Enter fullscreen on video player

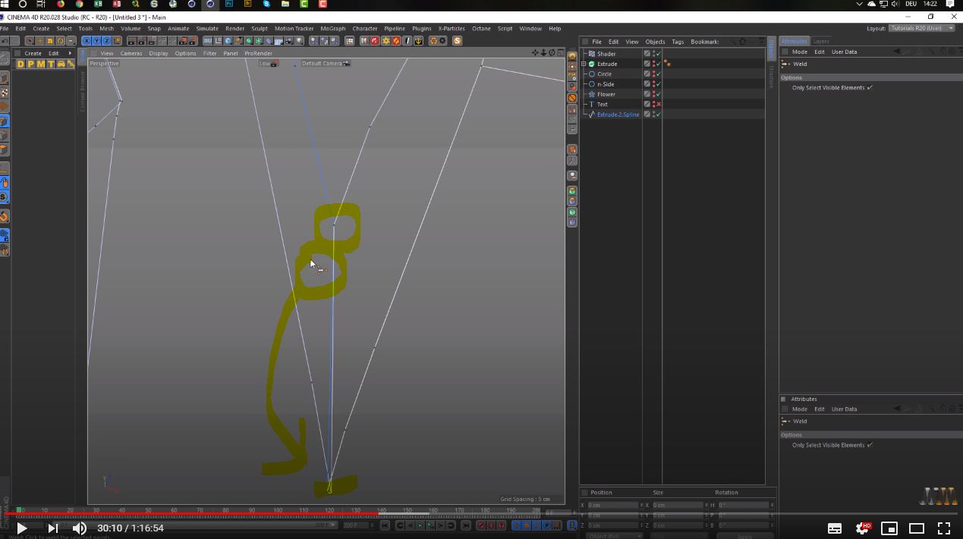pos(944,528)
